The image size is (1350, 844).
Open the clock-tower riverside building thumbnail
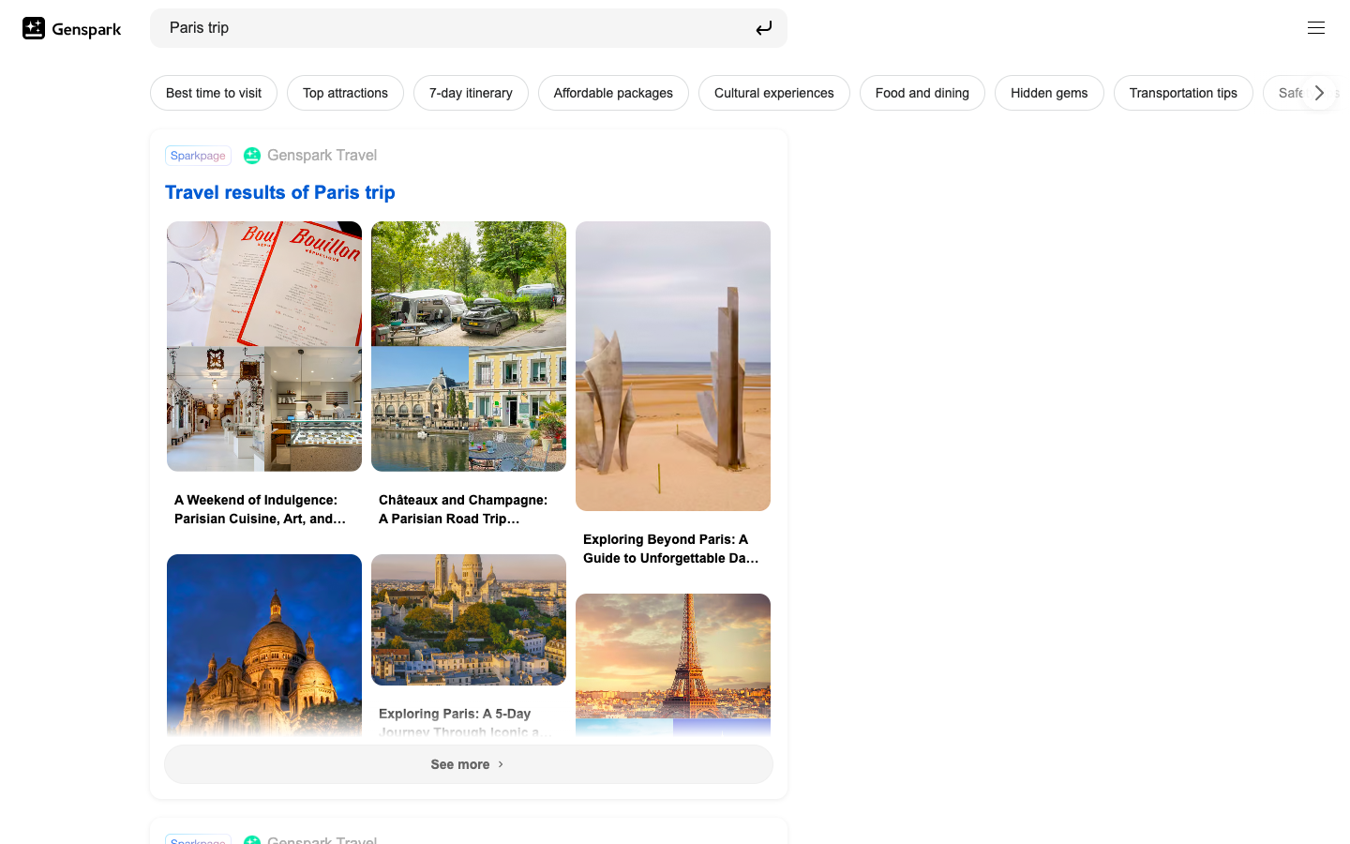[x=420, y=409]
